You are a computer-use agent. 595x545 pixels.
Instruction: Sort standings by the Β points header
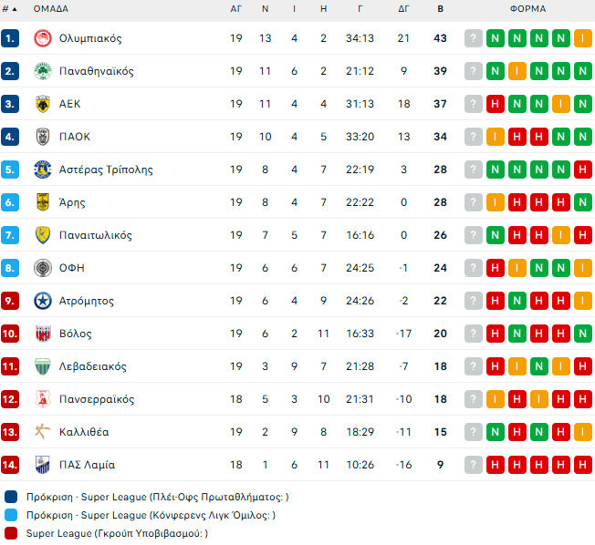pos(441,9)
